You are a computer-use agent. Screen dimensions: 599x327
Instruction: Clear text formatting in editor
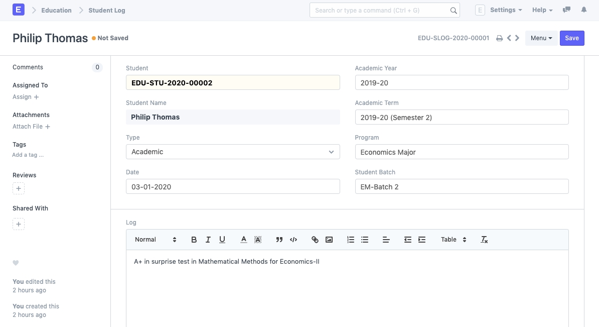(484, 240)
